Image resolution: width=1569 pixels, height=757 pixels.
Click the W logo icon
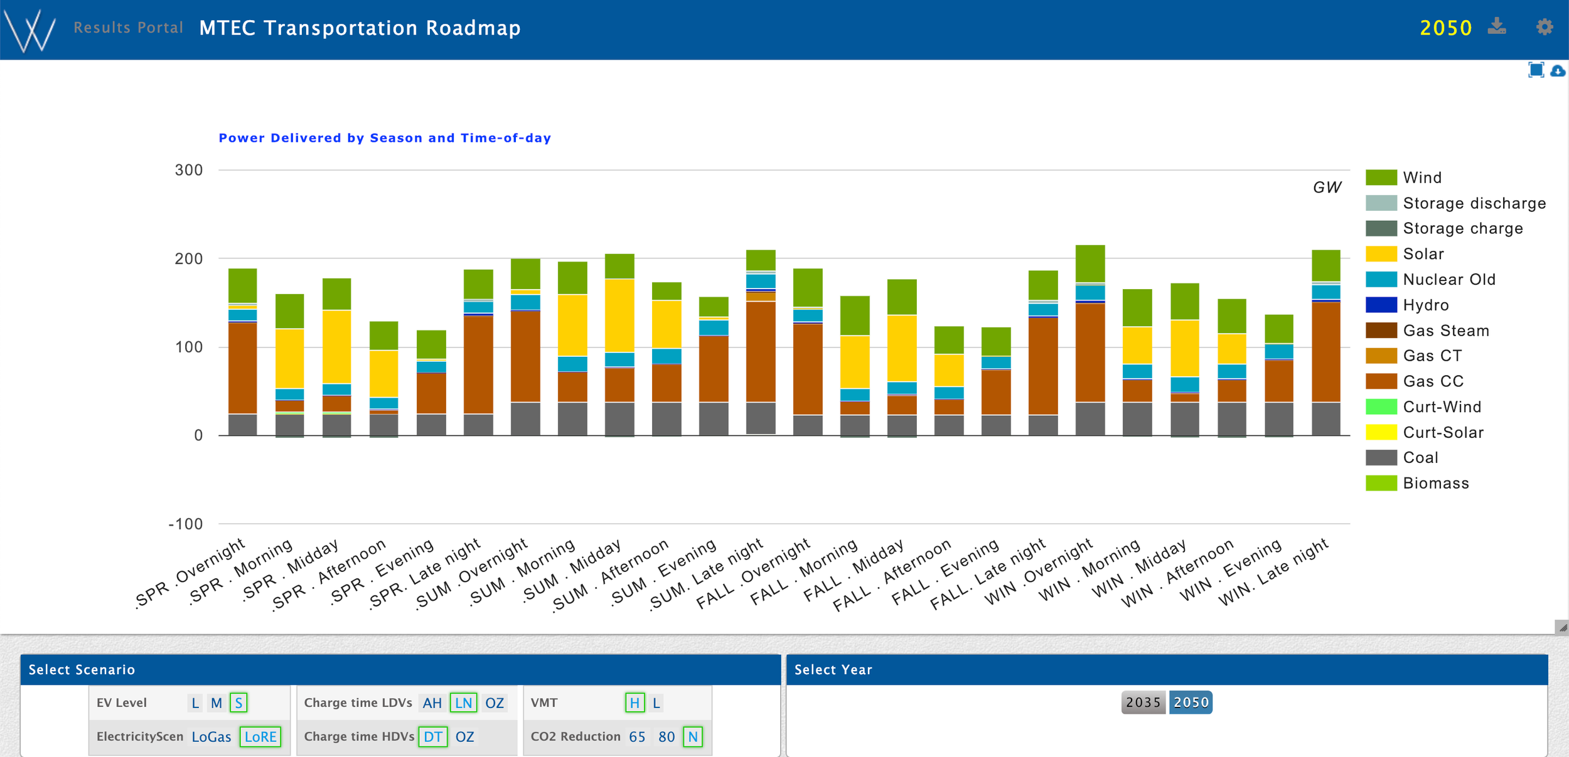point(29,29)
